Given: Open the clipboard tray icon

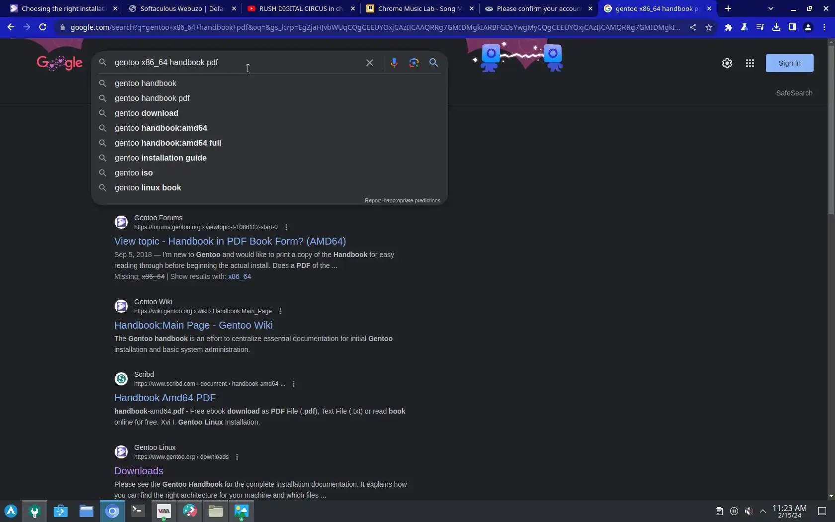Looking at the screenshot, I should (719, 511).
